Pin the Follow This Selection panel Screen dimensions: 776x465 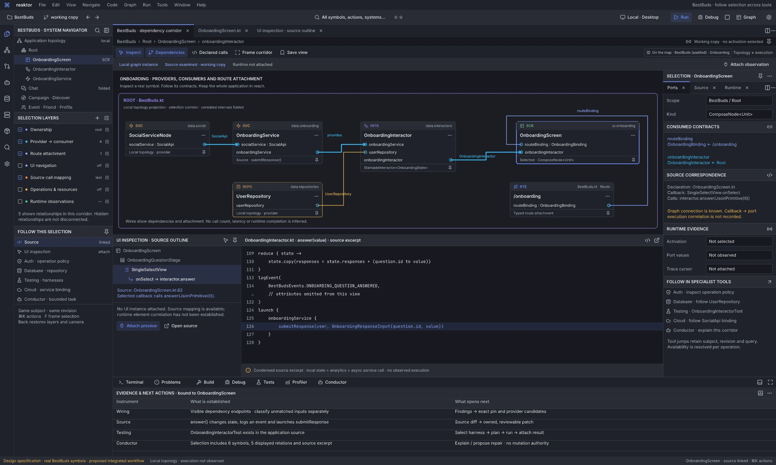click(x=107, y=232)
